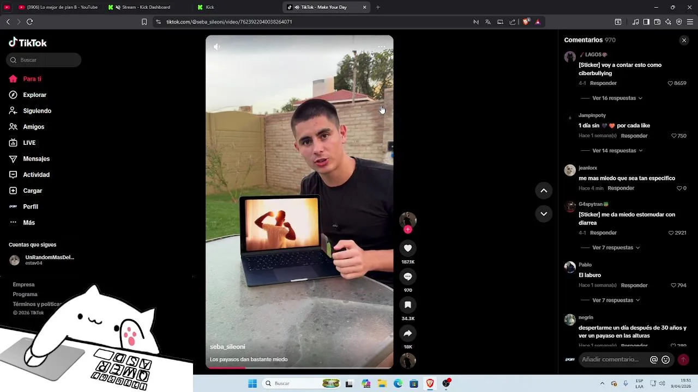Screen dimensions: 698x392
Task: Reply to Pablo's comment
Action: pyautogui.click(x=634, y=285)
